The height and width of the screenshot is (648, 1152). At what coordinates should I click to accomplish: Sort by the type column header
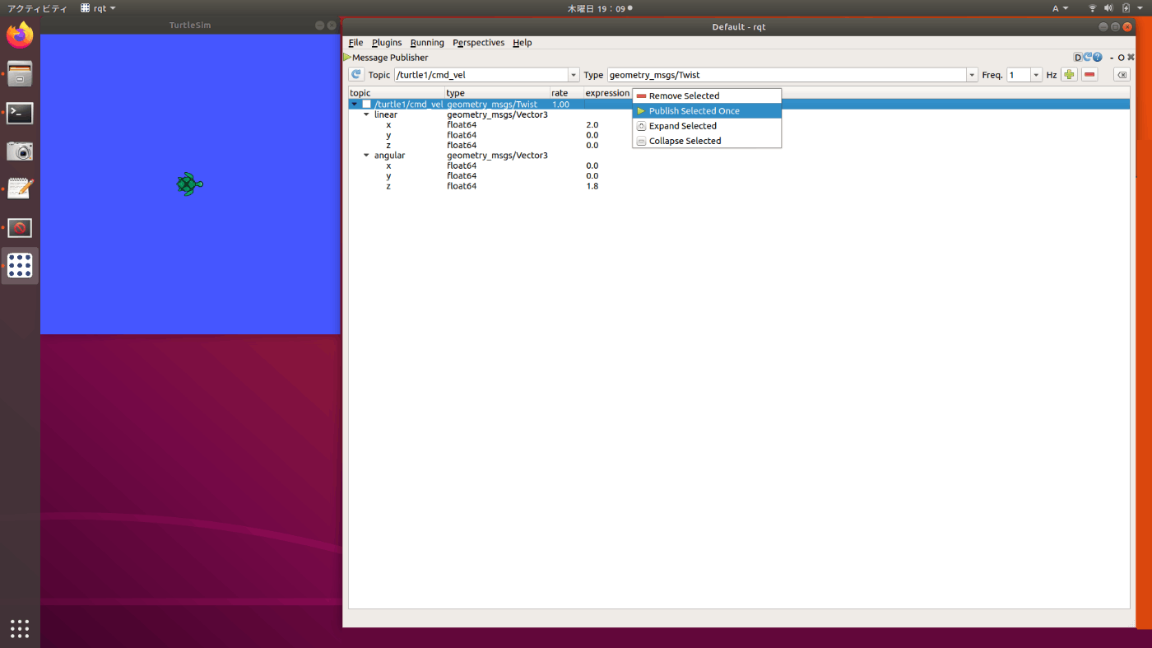pyautogui.click(x=497, y=93)
